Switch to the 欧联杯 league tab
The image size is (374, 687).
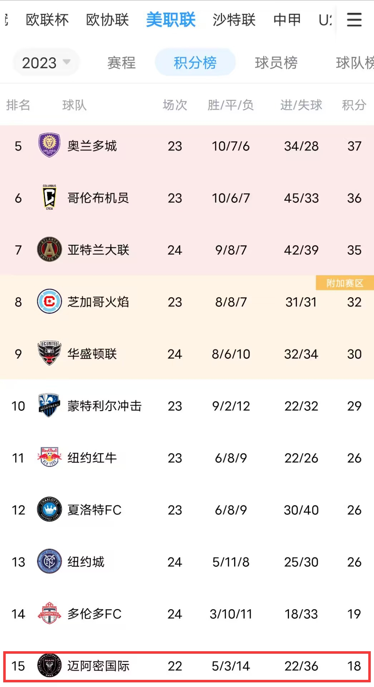[x=47, y=20]
